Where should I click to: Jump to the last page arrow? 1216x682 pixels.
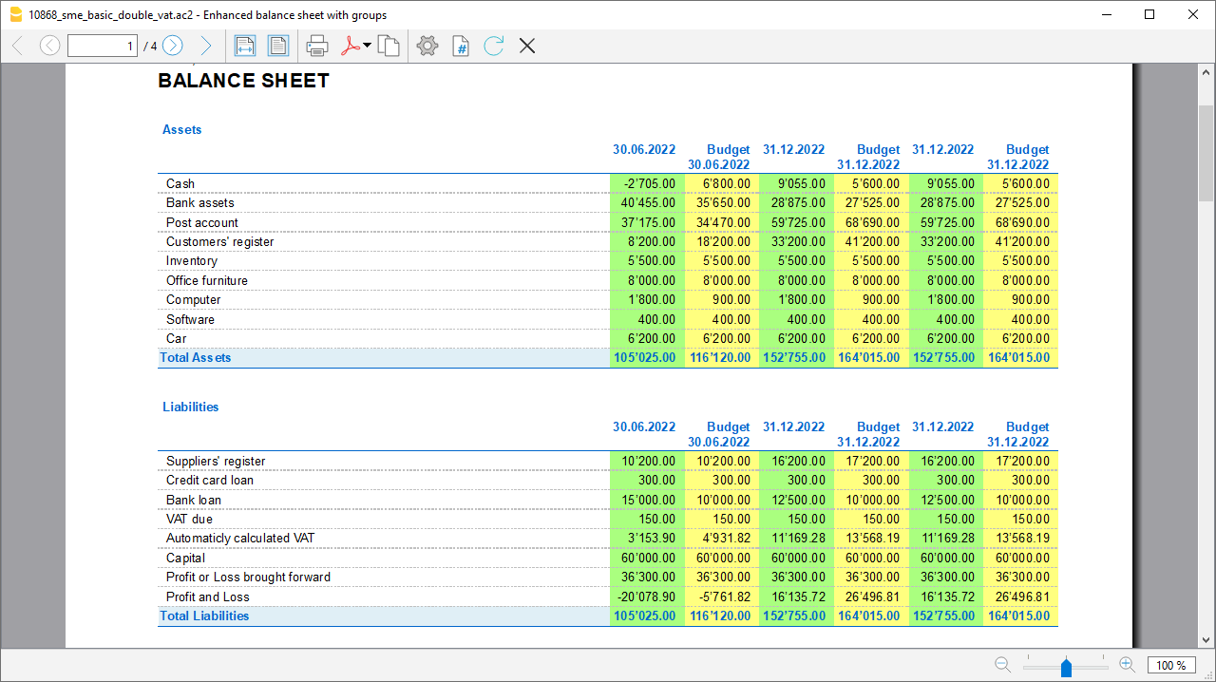[205, 46]
